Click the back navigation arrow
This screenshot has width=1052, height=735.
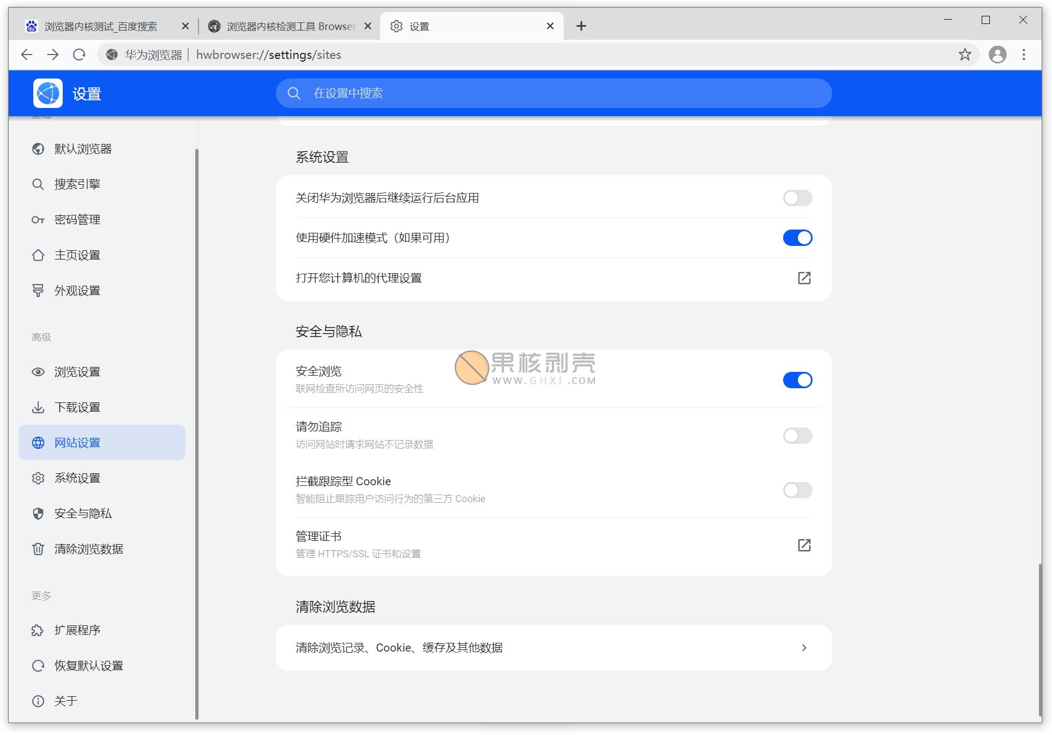[27, 55]
